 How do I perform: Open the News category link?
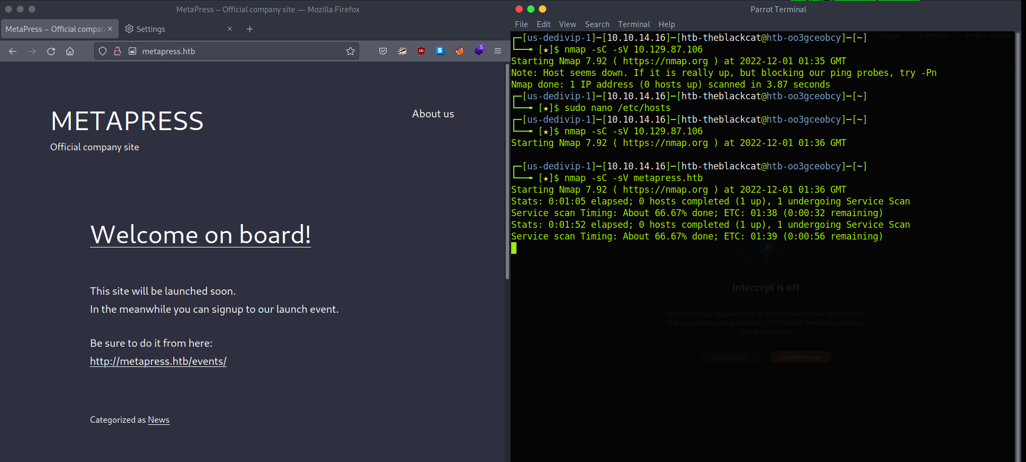click(159, 420)
